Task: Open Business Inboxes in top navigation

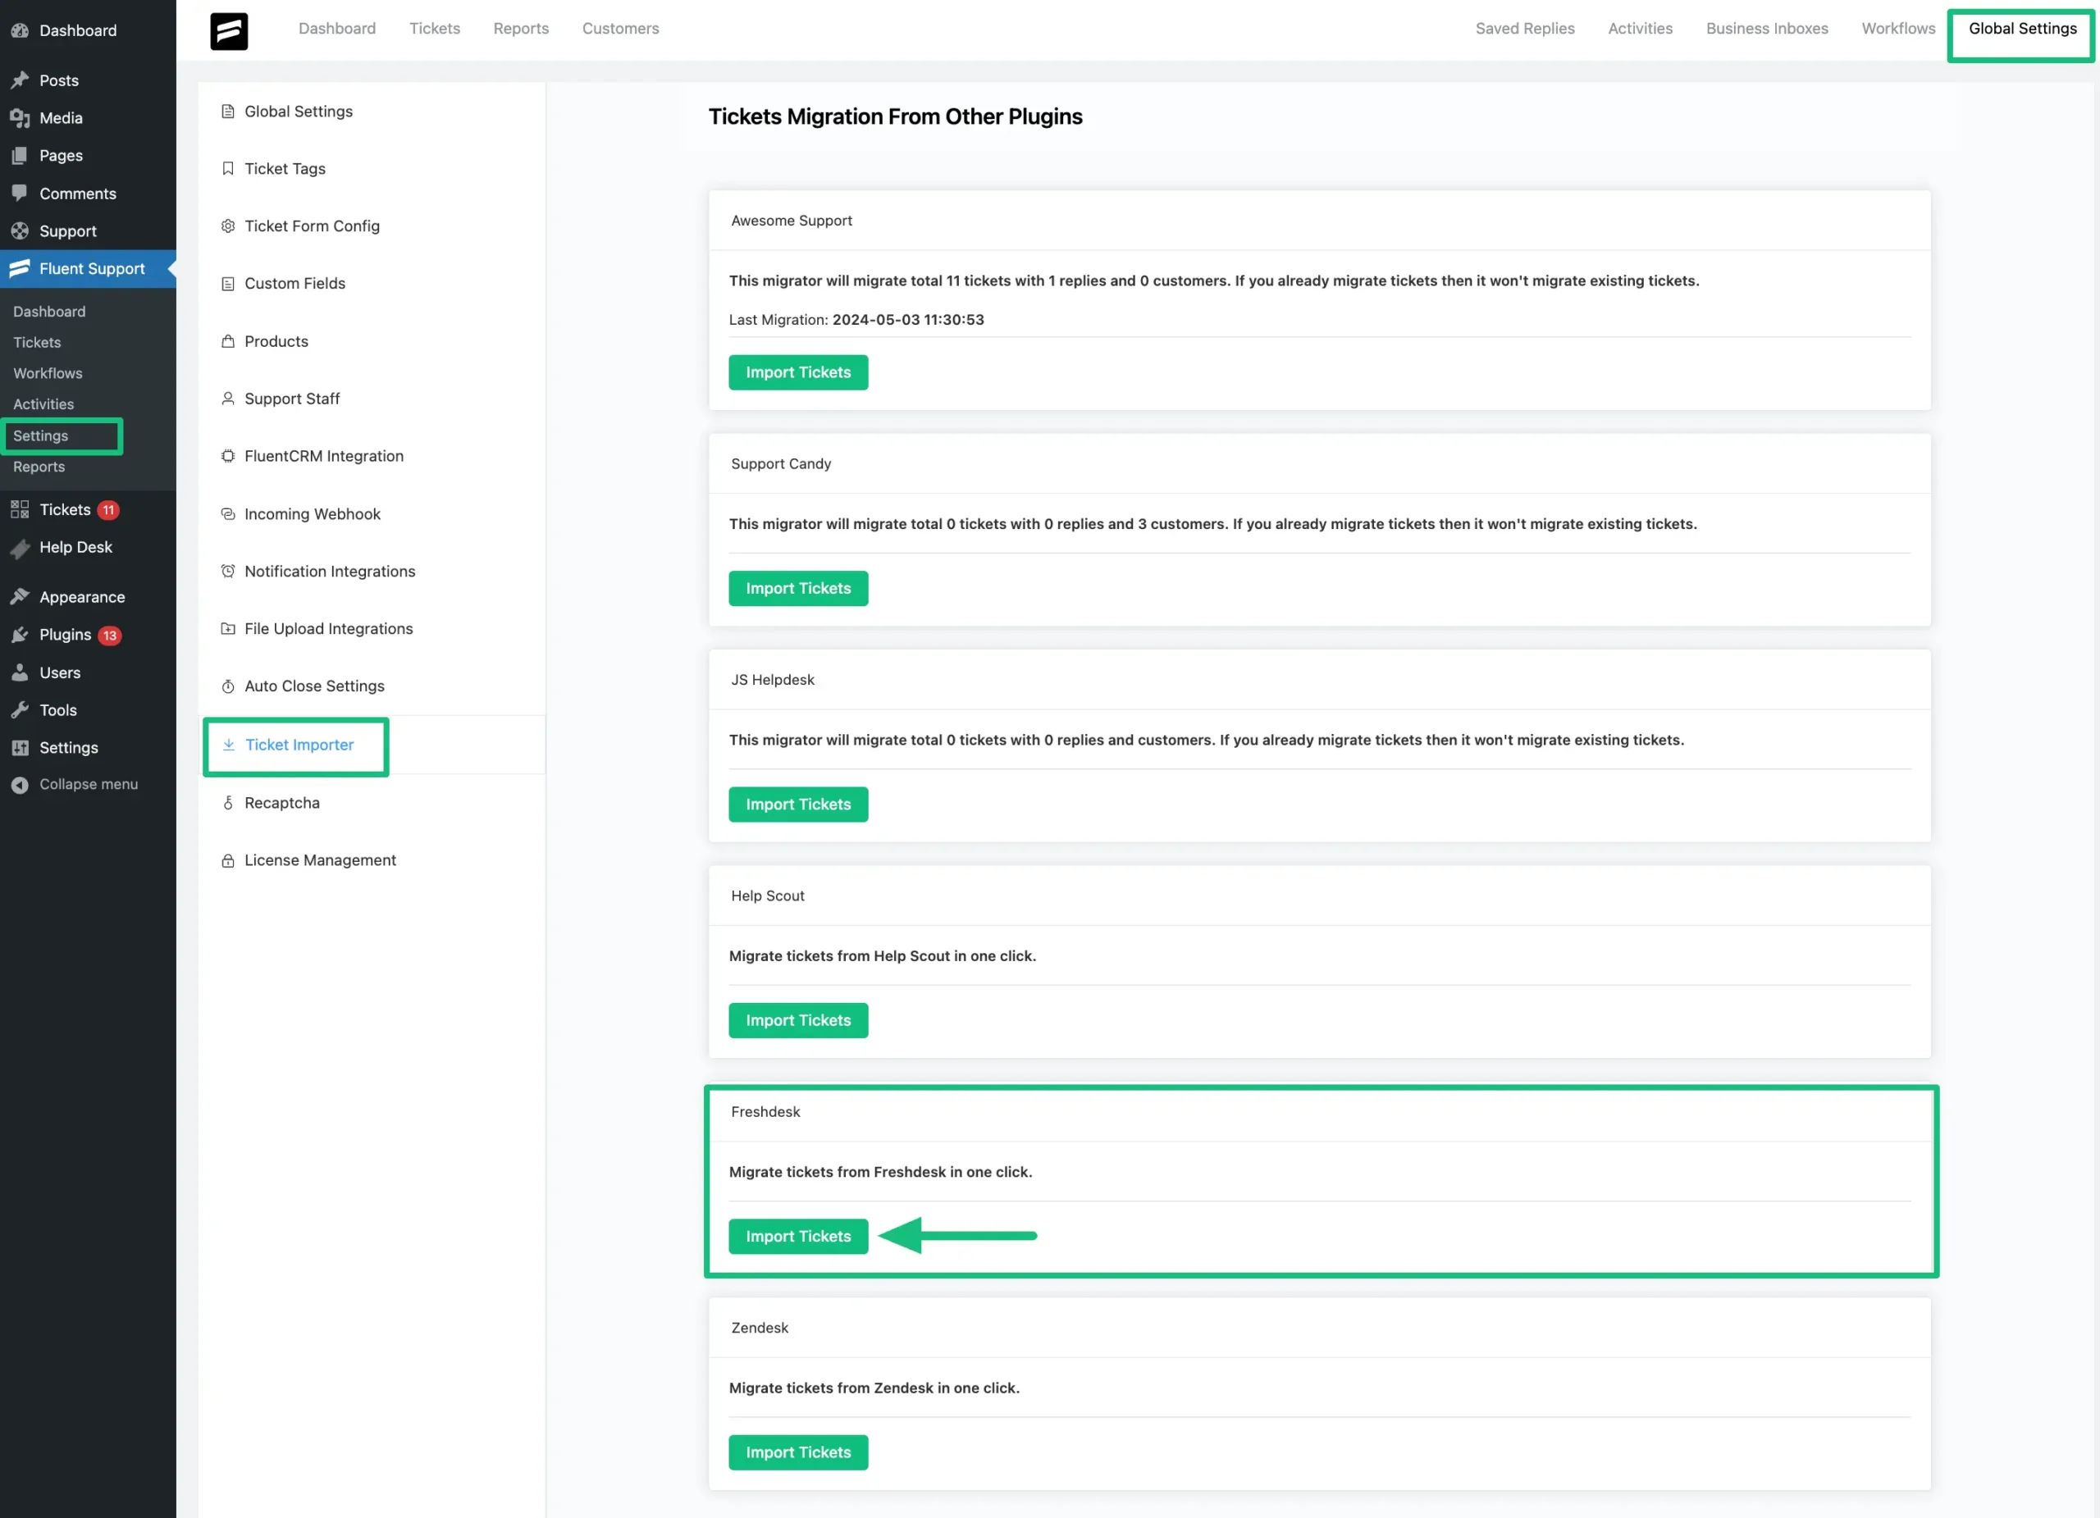Action: [x=1767, y=29]
